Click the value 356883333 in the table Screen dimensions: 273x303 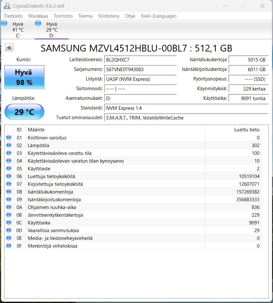(248, 199)
